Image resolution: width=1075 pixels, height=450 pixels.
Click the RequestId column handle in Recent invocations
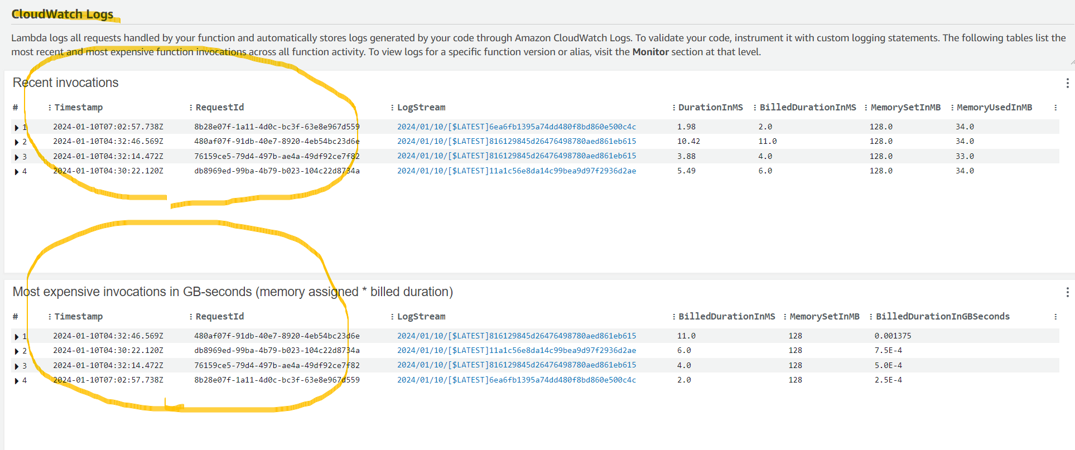click(x=191, y=108)
